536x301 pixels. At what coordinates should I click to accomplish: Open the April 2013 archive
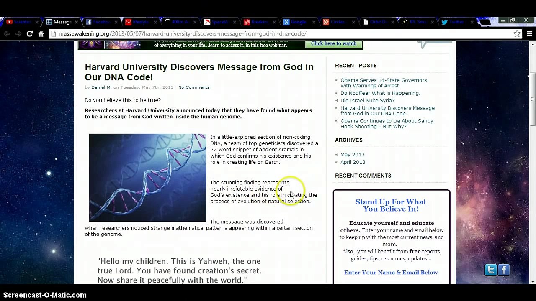pos(353,162)
